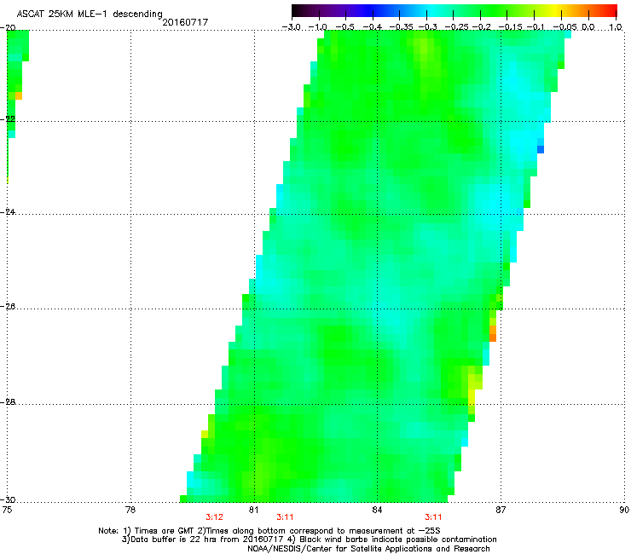Click the red time label '3:12'
This screenshot has height=554, width=631.
214,517
